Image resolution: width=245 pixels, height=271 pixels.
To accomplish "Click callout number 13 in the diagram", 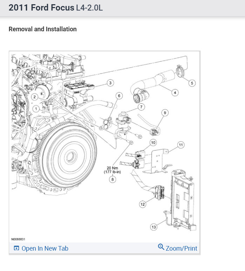I will pos(154,227).
